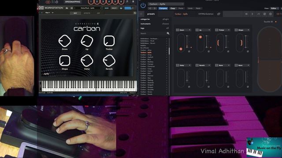Click the next preset arrow below plugin name

[155, 8]
